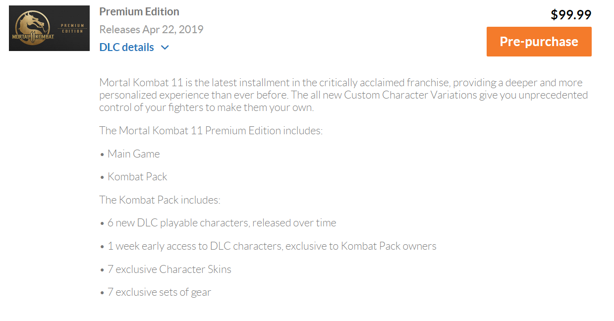This screenshot has width=614, height=321.
Task: Click the 7 exclusive Character Skins bullet
Action: point(169,269)
